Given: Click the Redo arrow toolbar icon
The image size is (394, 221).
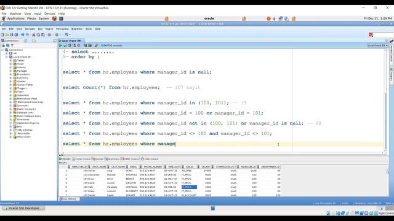Looking at the screenshot, I should [x=27, y=34].
